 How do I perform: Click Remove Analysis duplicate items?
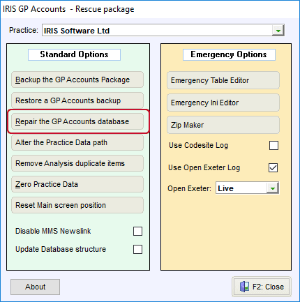coord(77,163)
